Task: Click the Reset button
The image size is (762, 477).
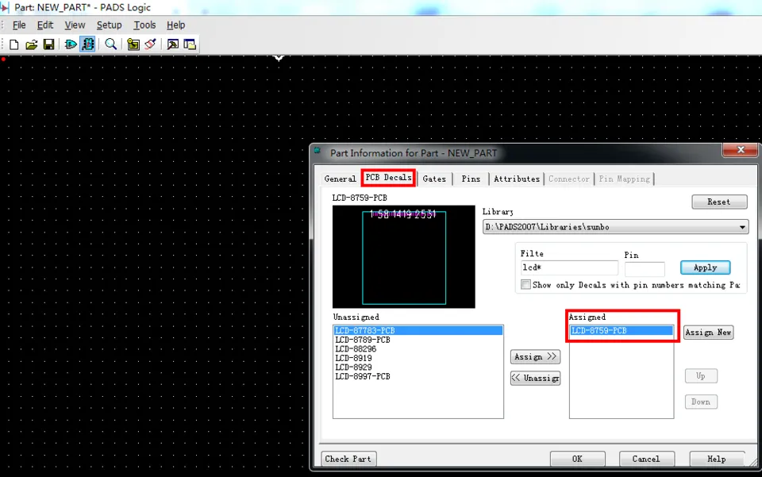Action: click(719, 202)
